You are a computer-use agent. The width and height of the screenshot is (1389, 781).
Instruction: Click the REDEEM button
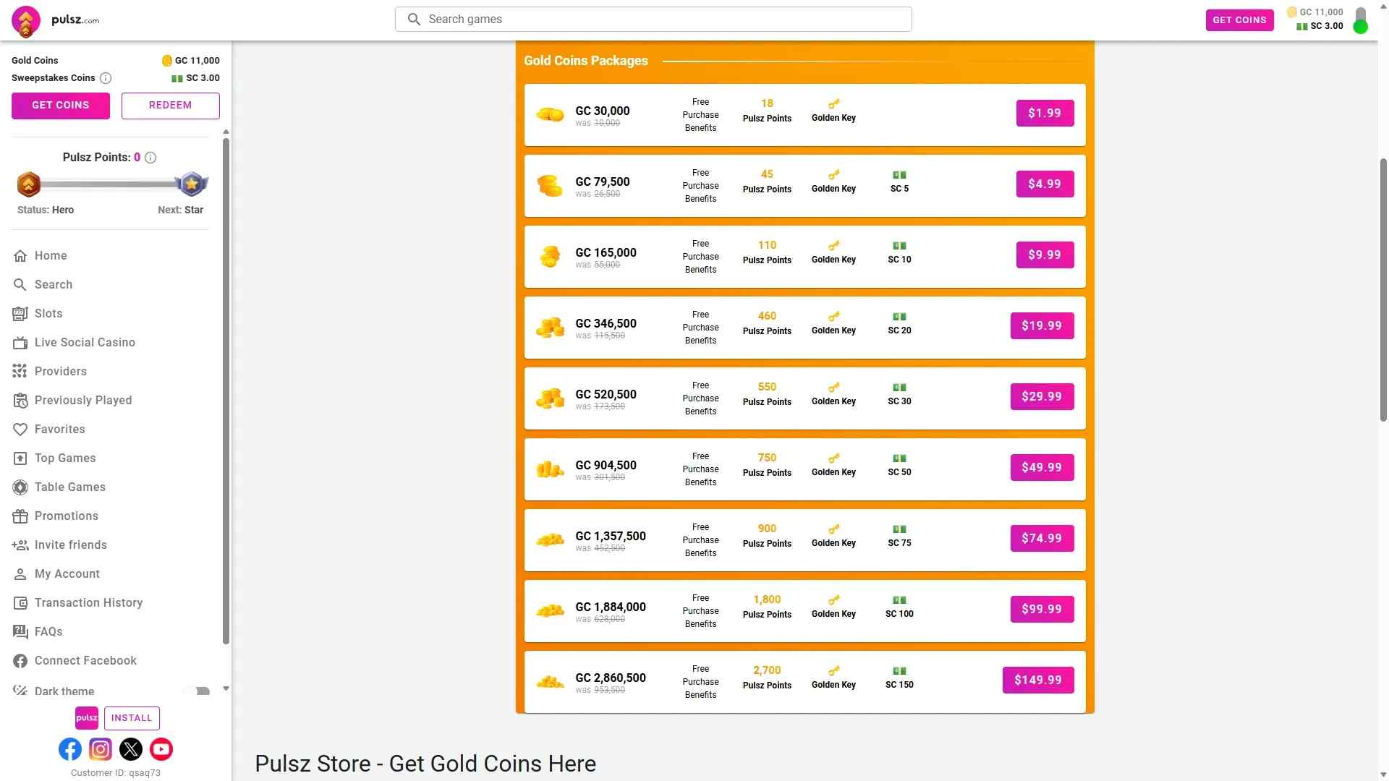(171, 106)
